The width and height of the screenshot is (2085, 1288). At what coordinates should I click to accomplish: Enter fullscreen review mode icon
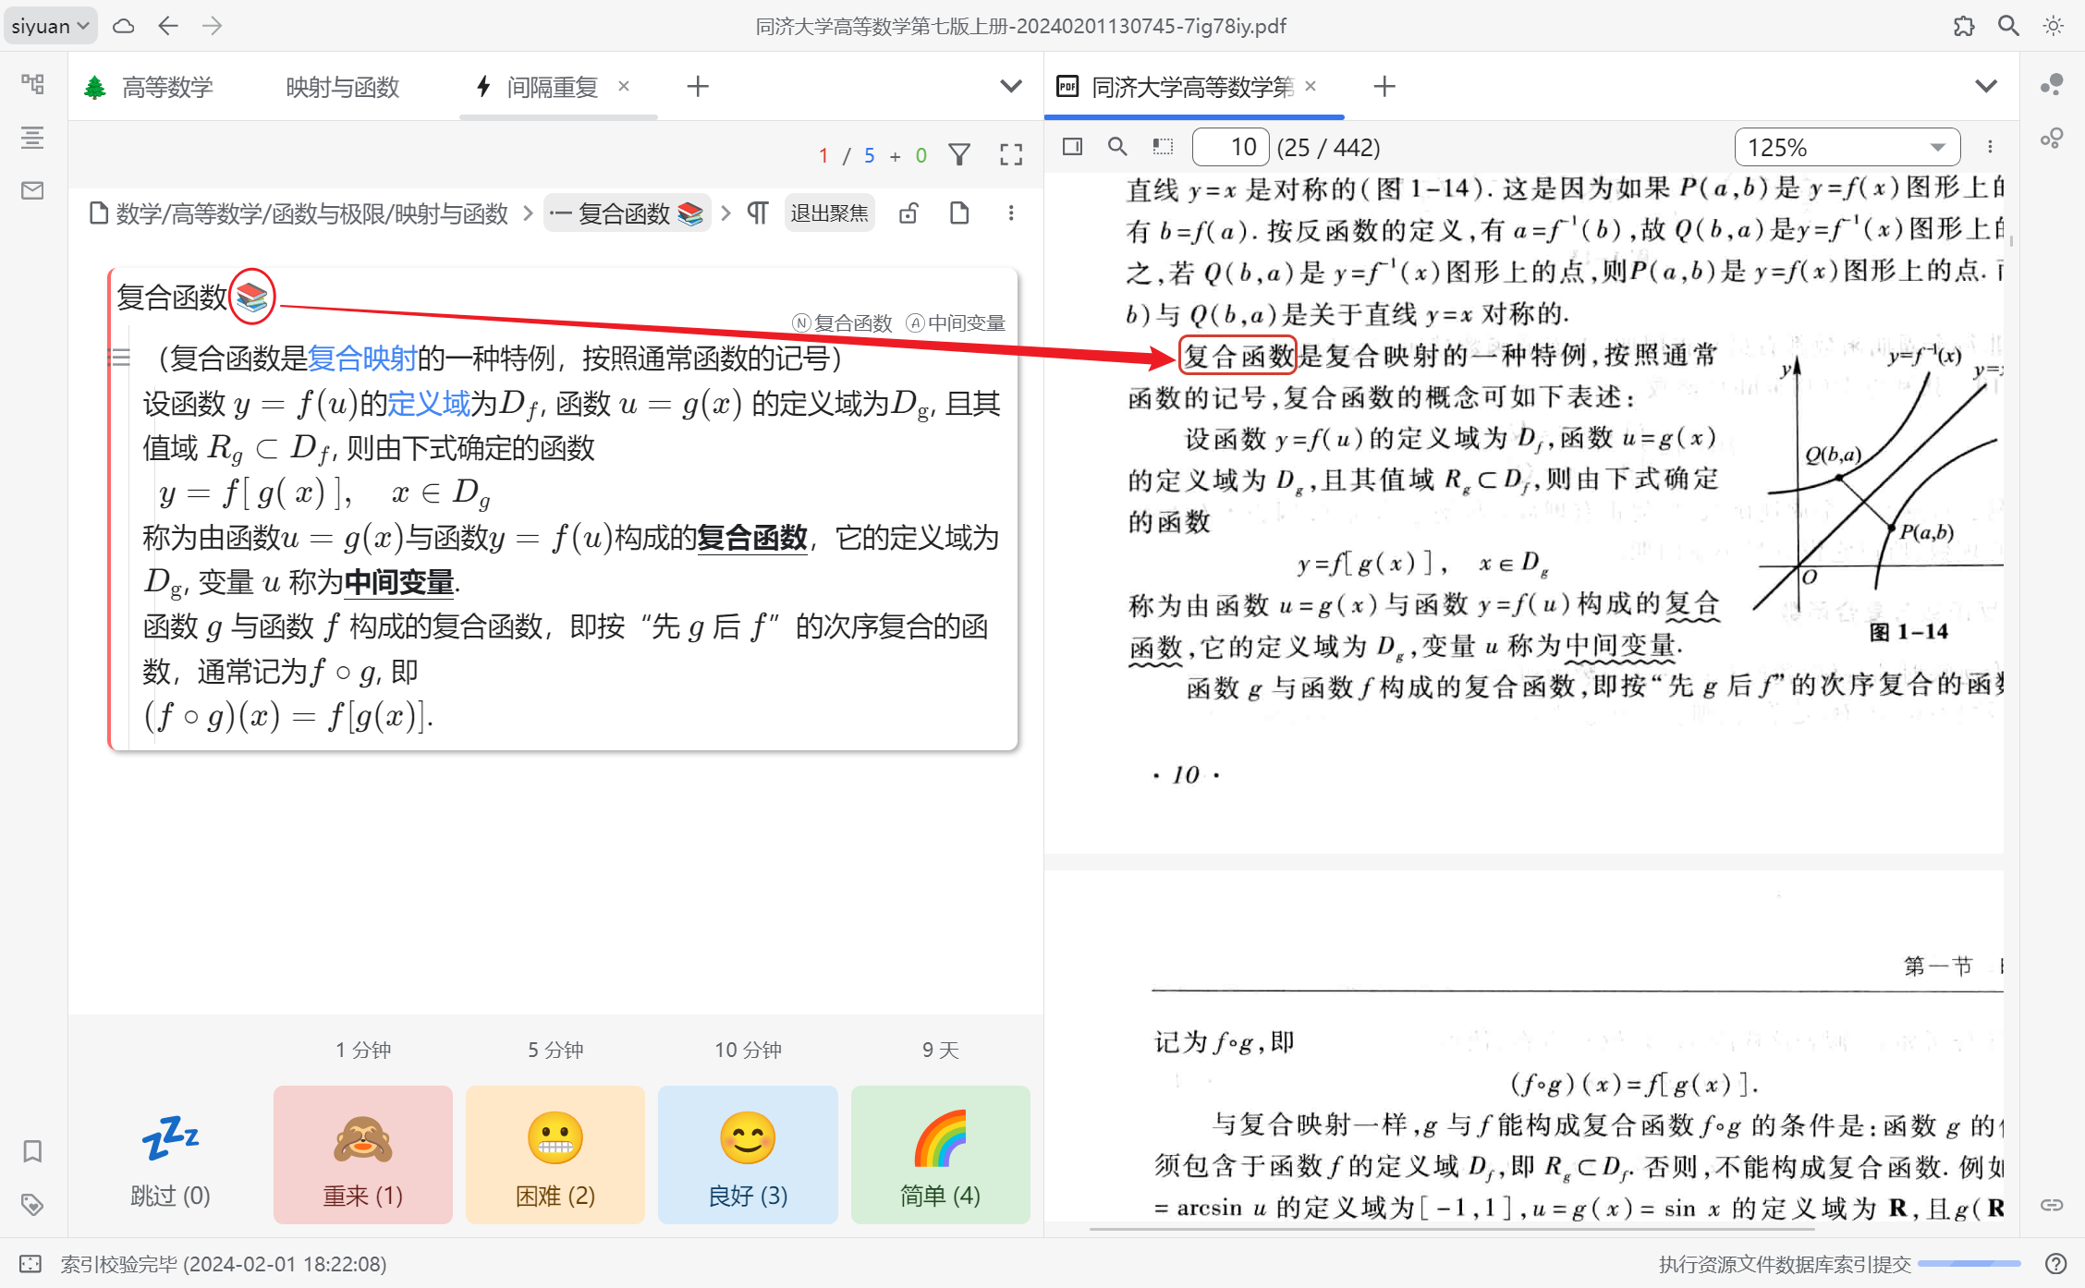(1011, 155)
